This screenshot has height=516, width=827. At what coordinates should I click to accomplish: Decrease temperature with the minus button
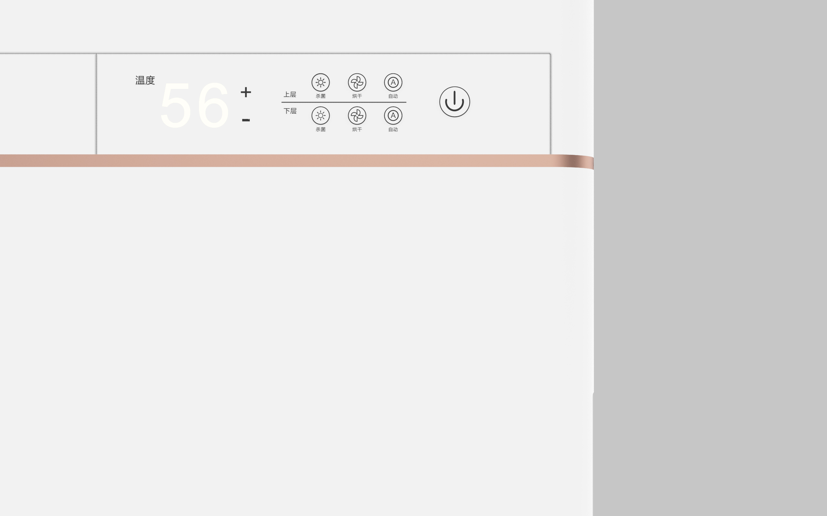(246, 120)
